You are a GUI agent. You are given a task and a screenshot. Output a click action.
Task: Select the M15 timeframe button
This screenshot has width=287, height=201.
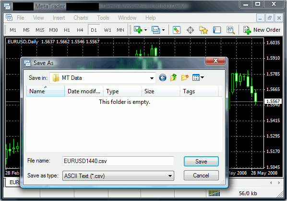click(40, 30)
